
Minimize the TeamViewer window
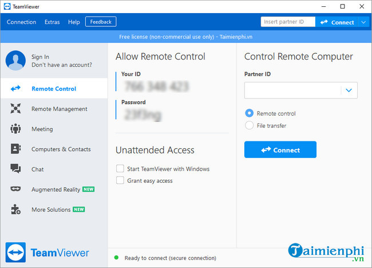coord(323,7)
